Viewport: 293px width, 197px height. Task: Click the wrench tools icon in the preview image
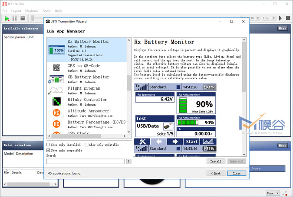click(x=142, y=142)
